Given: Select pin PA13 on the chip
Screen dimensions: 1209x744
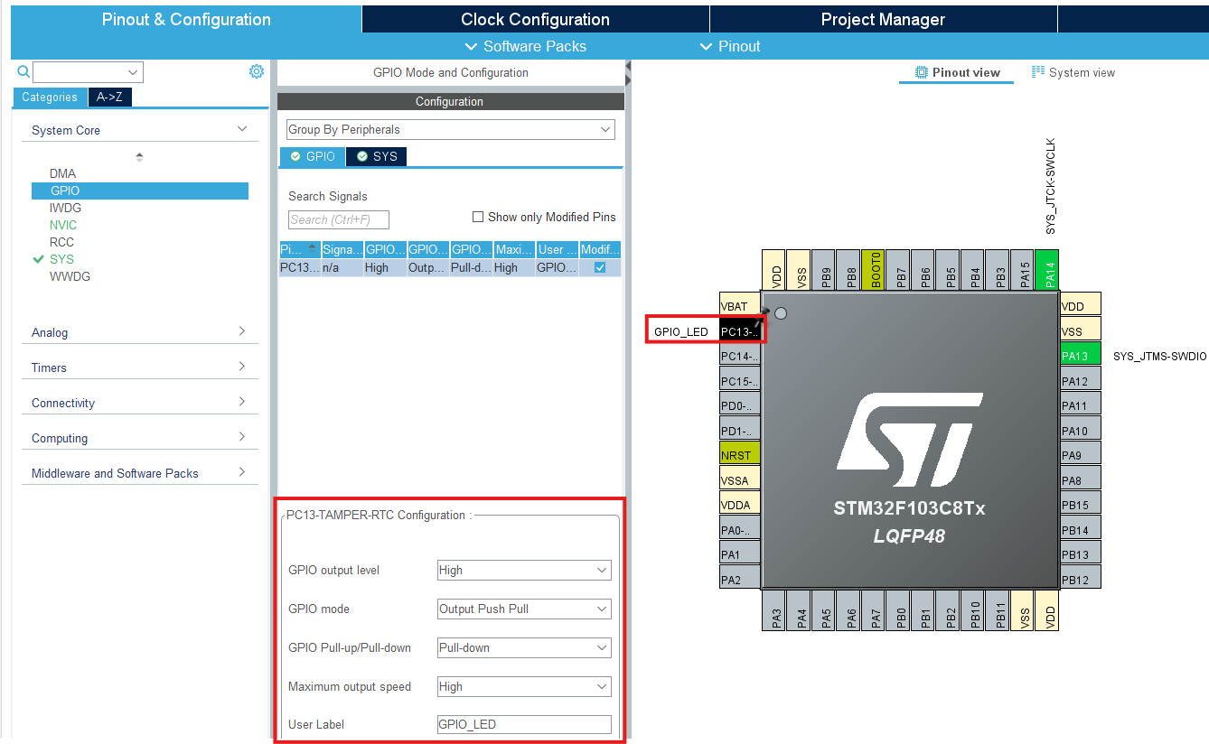Looking at the screenshot, I should point(1081,356).
